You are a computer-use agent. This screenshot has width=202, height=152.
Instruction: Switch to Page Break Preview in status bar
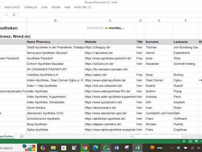point(196,141)
